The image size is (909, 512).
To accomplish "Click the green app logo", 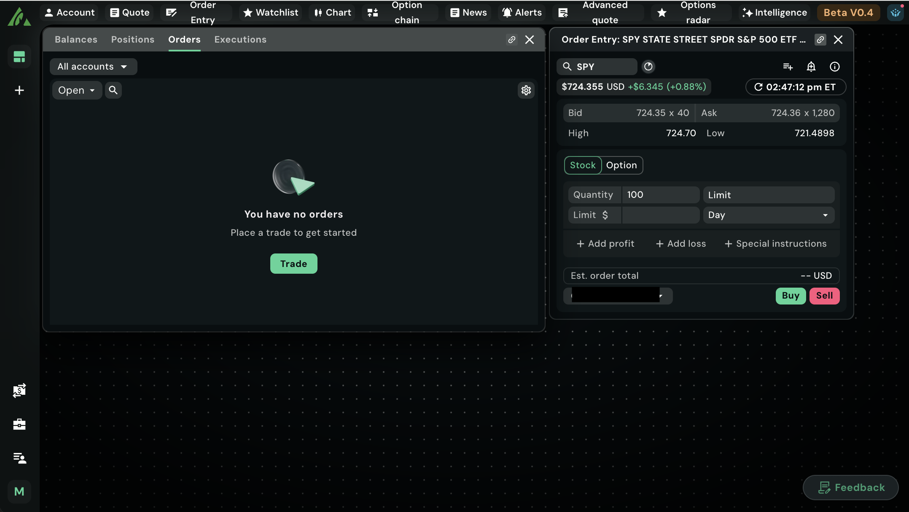I will coord(19,17).
